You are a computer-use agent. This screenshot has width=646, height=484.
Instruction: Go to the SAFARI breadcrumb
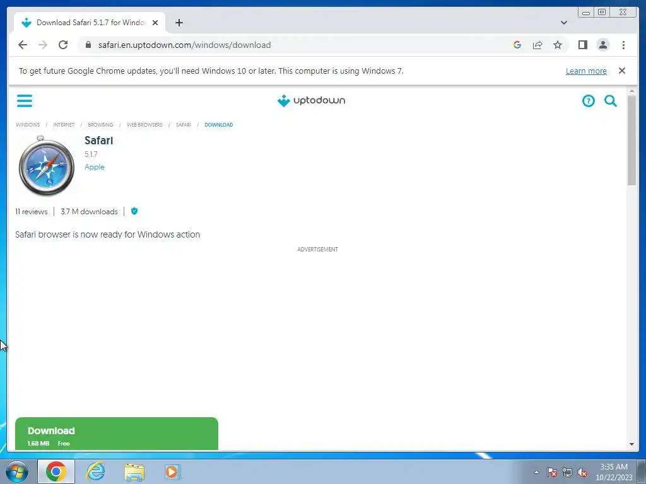184,125
